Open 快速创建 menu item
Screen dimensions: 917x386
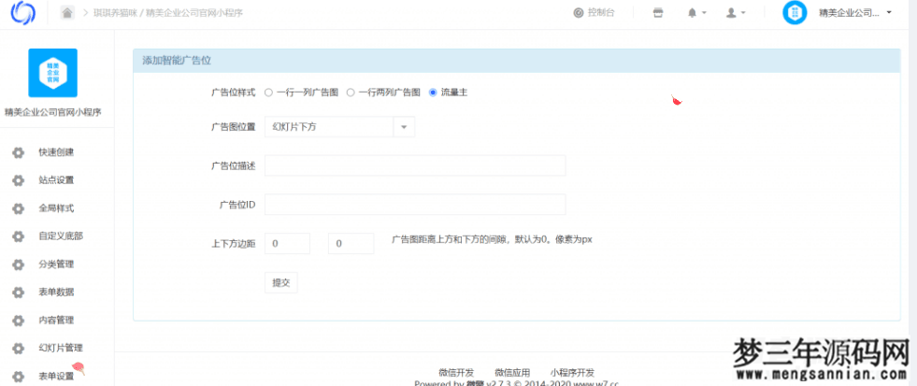point(56,152)
